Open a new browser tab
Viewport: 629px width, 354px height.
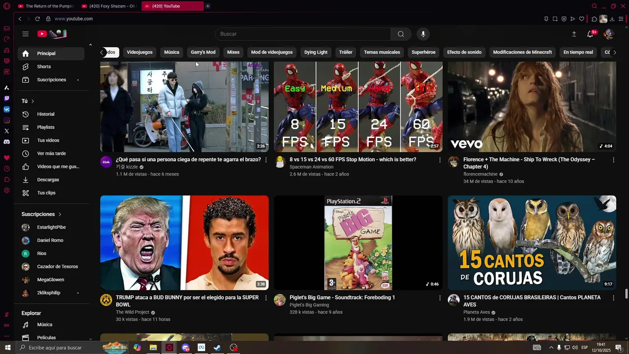point(208,6)
